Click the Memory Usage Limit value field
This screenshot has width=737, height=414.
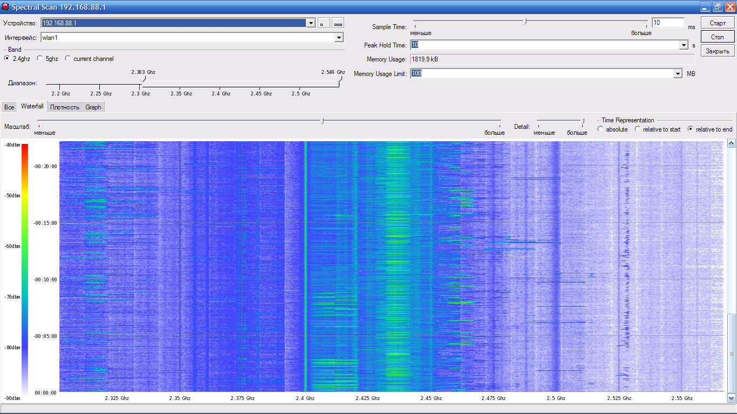pyautogui.click(x=542, y=73)
